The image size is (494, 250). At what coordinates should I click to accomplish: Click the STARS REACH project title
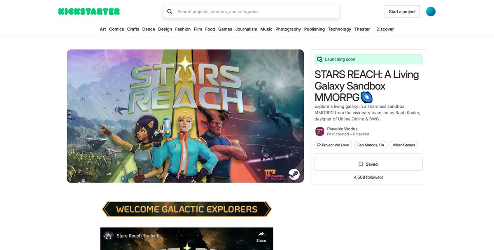366,86
